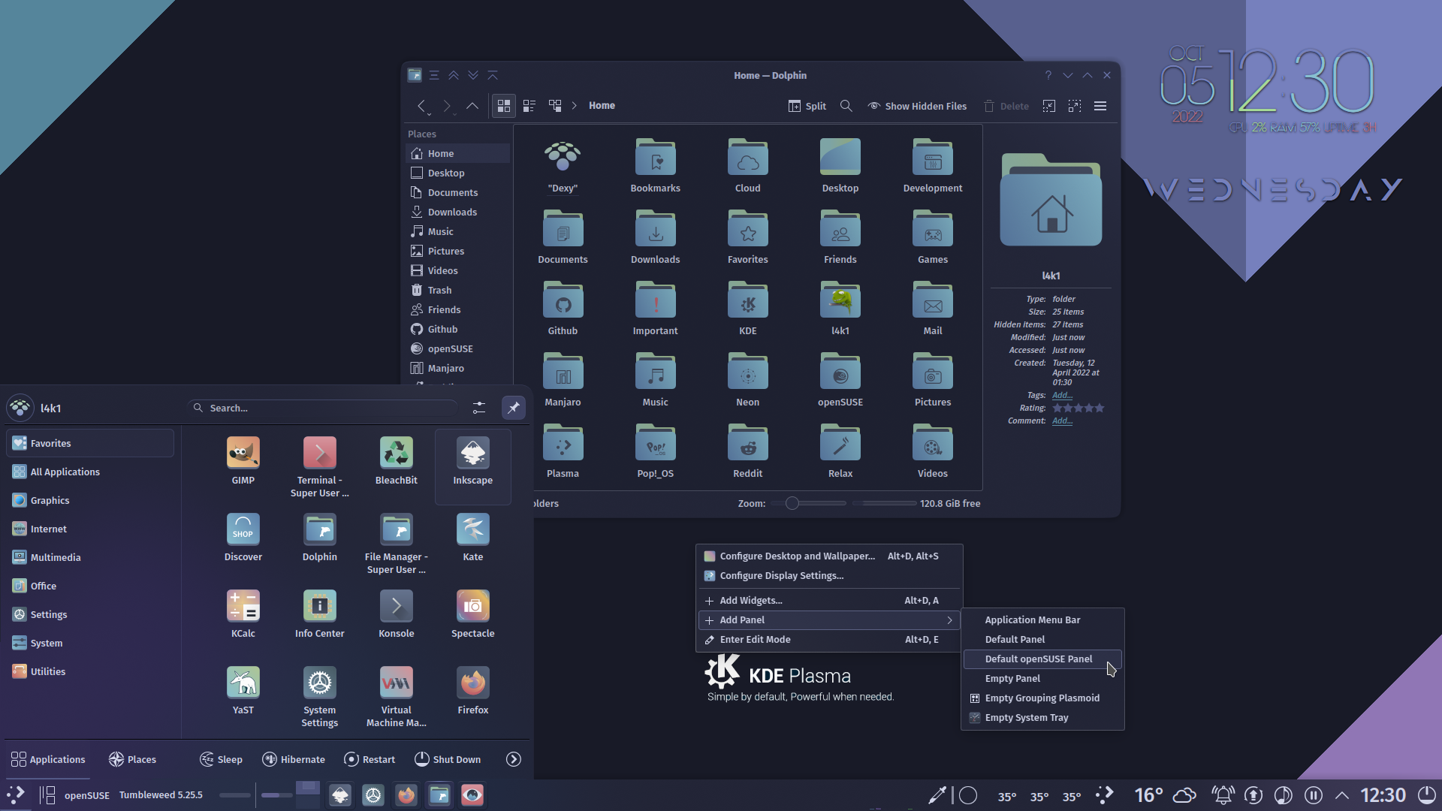This screenshot has width=1442, height=811.
Task: Open GIMP from the launcher favorites
Action: coord(243,453)
